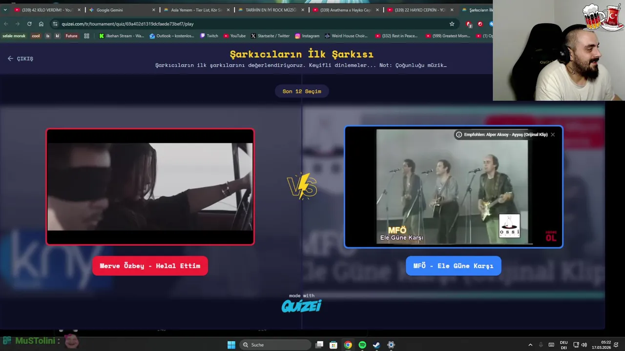Close the 42 KİLO VERDİM tab
The image size is (625, 351).
pyautogui.click(x=79, y=10)
